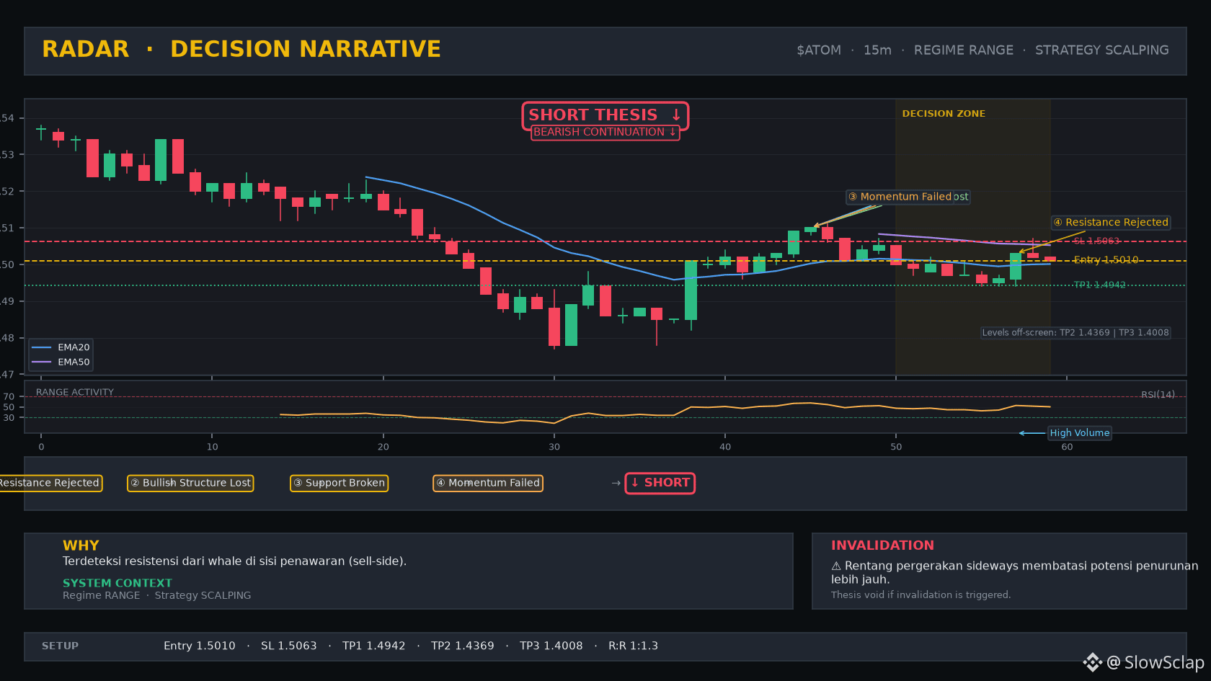The width and height of the screenshot is (1211, 681).
Task: Click the RSI(14) label
Action: pos(1158,395)
